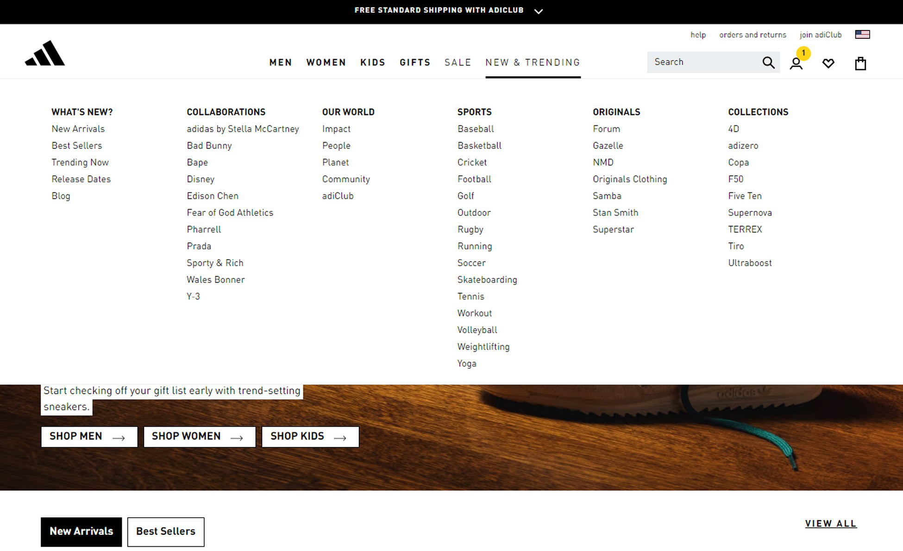Screen dimensions: 903x551
Task: Open the WOMEN menu
Action: click(x=326, y=62)
